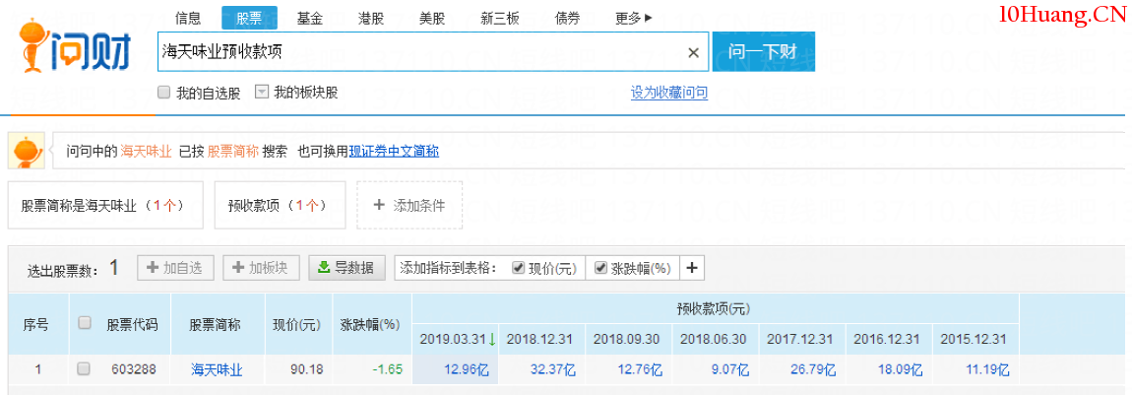
Task: Click 加板块 button
Action: [x=261, y=268]
